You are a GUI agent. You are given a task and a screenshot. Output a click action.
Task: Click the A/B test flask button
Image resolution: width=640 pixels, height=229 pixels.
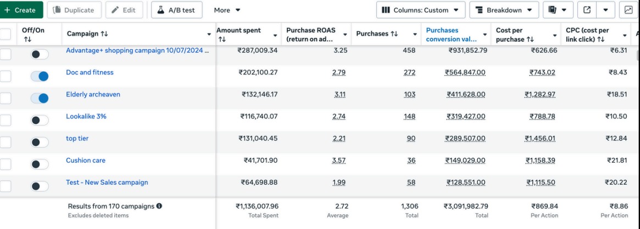click(177, 10)
